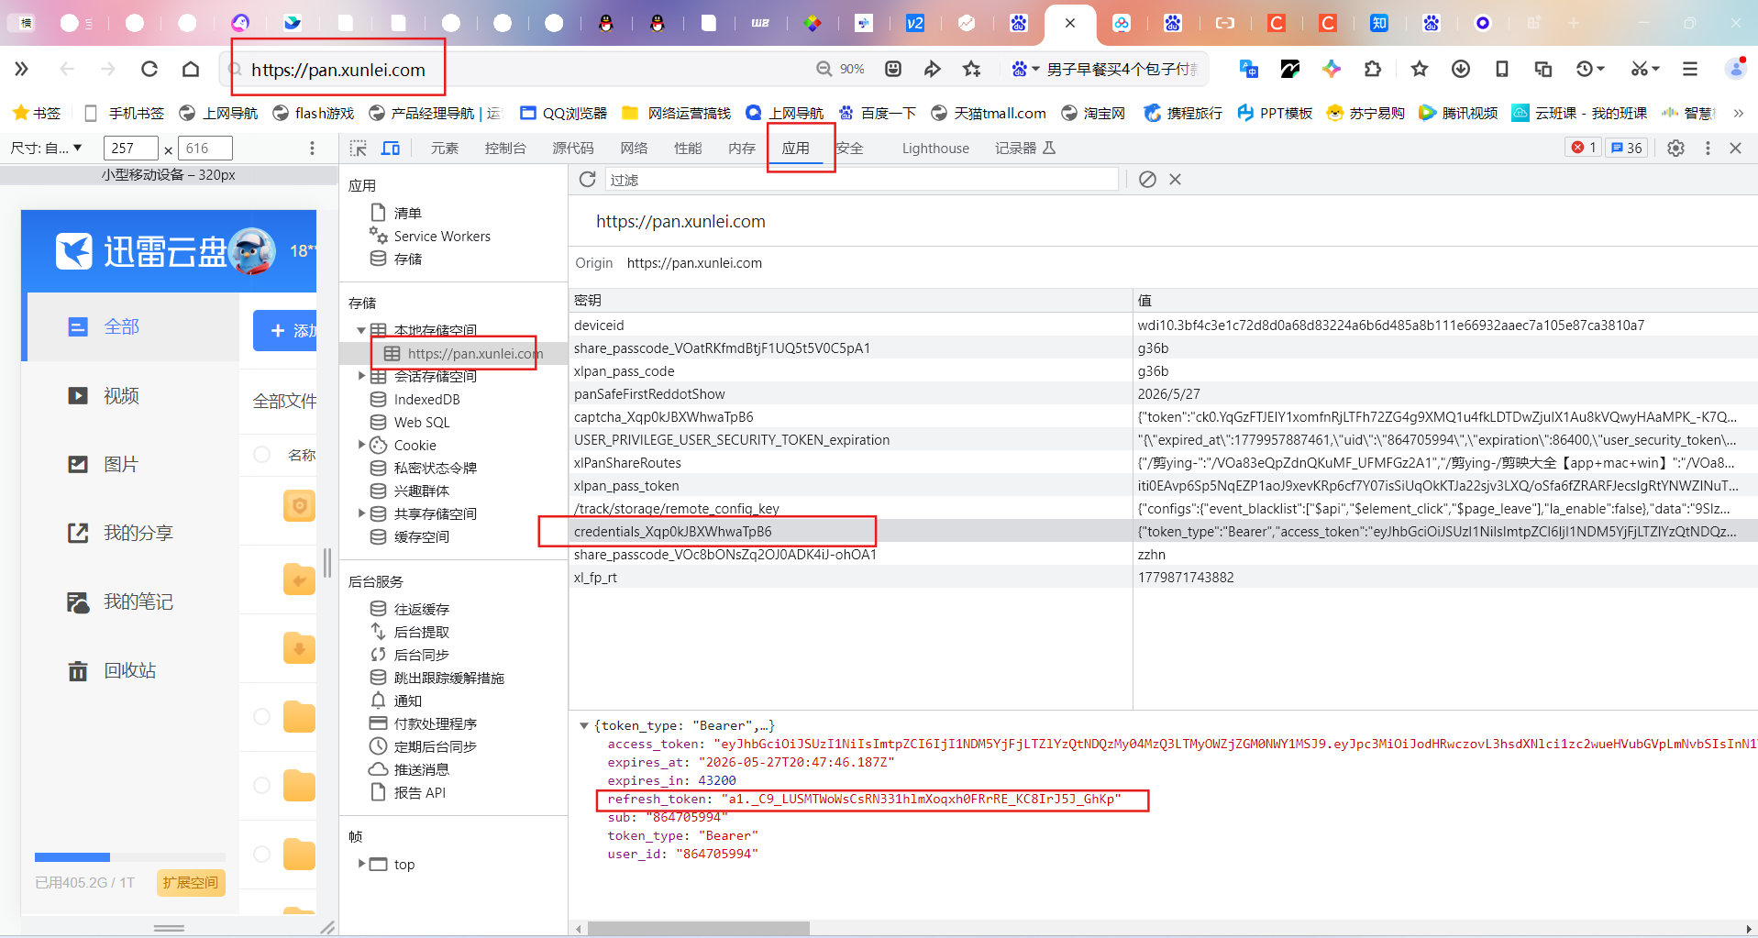Open DevTools settings gear

pos(1675,148)
